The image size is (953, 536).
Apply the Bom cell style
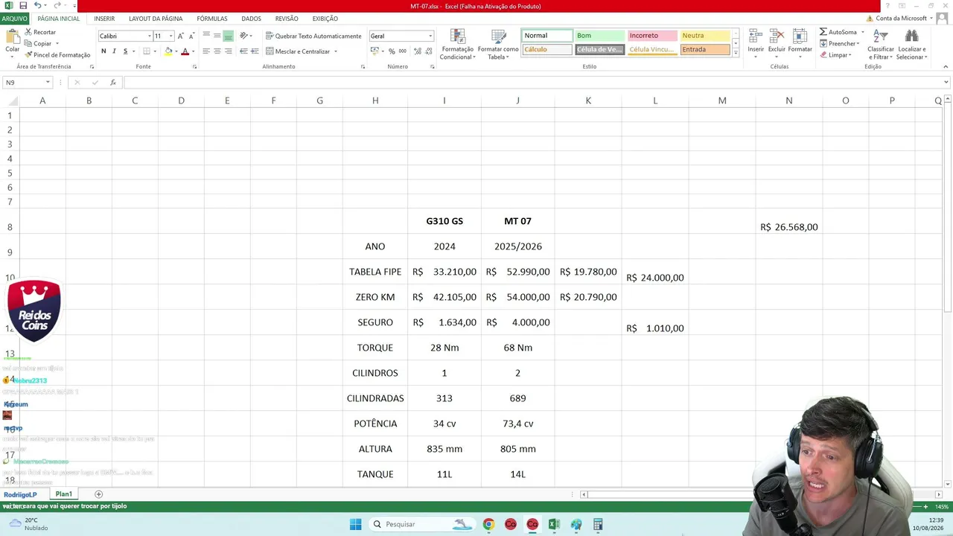(599, 36)
